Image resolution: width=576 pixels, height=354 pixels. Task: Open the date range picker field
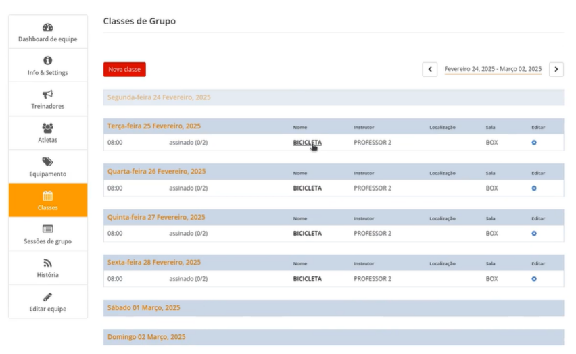(493, 70)
